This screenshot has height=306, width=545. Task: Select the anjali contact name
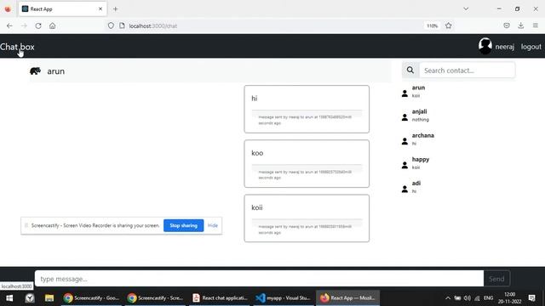pos(419,111)
